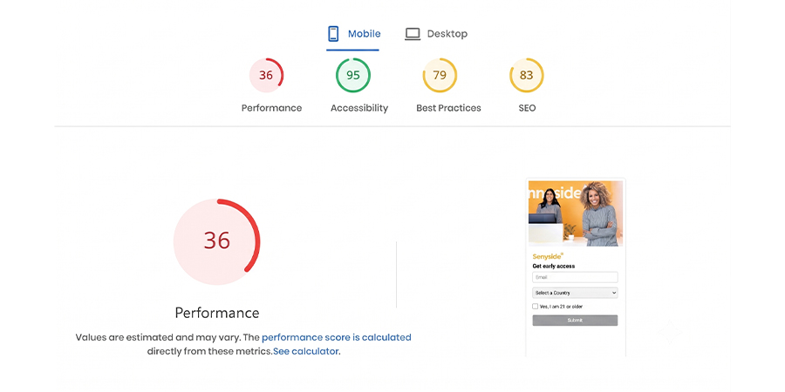Screen dimensions: 785x392
Task: Click the mobile phone icon
Action: [333, 34]
